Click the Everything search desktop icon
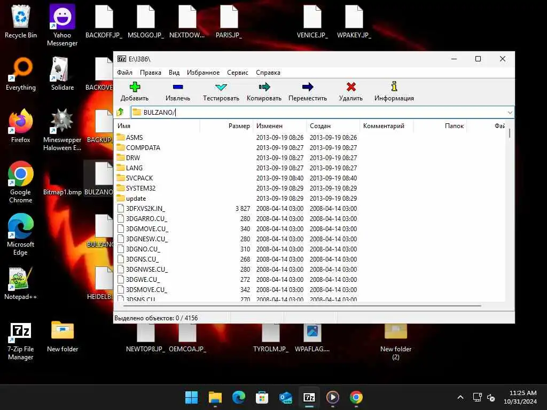 (21, 74)
